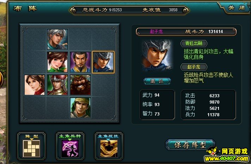The width and height of the screenshot is (251, 164).
Task: Pick the grinning red-faced bearded warrior portrait
Action: pos(80,85)
